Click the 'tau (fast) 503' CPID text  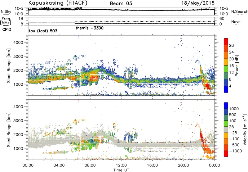43,31
